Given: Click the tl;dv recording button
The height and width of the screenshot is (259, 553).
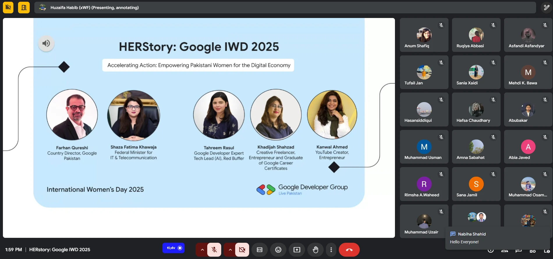Looking at the screenshot, I should [173, 248].
